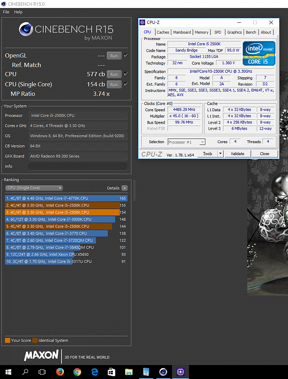Select ranking entry 5 i5-2500K scoring 144
The image size is (288, 379).
click(x=66, y=226)
